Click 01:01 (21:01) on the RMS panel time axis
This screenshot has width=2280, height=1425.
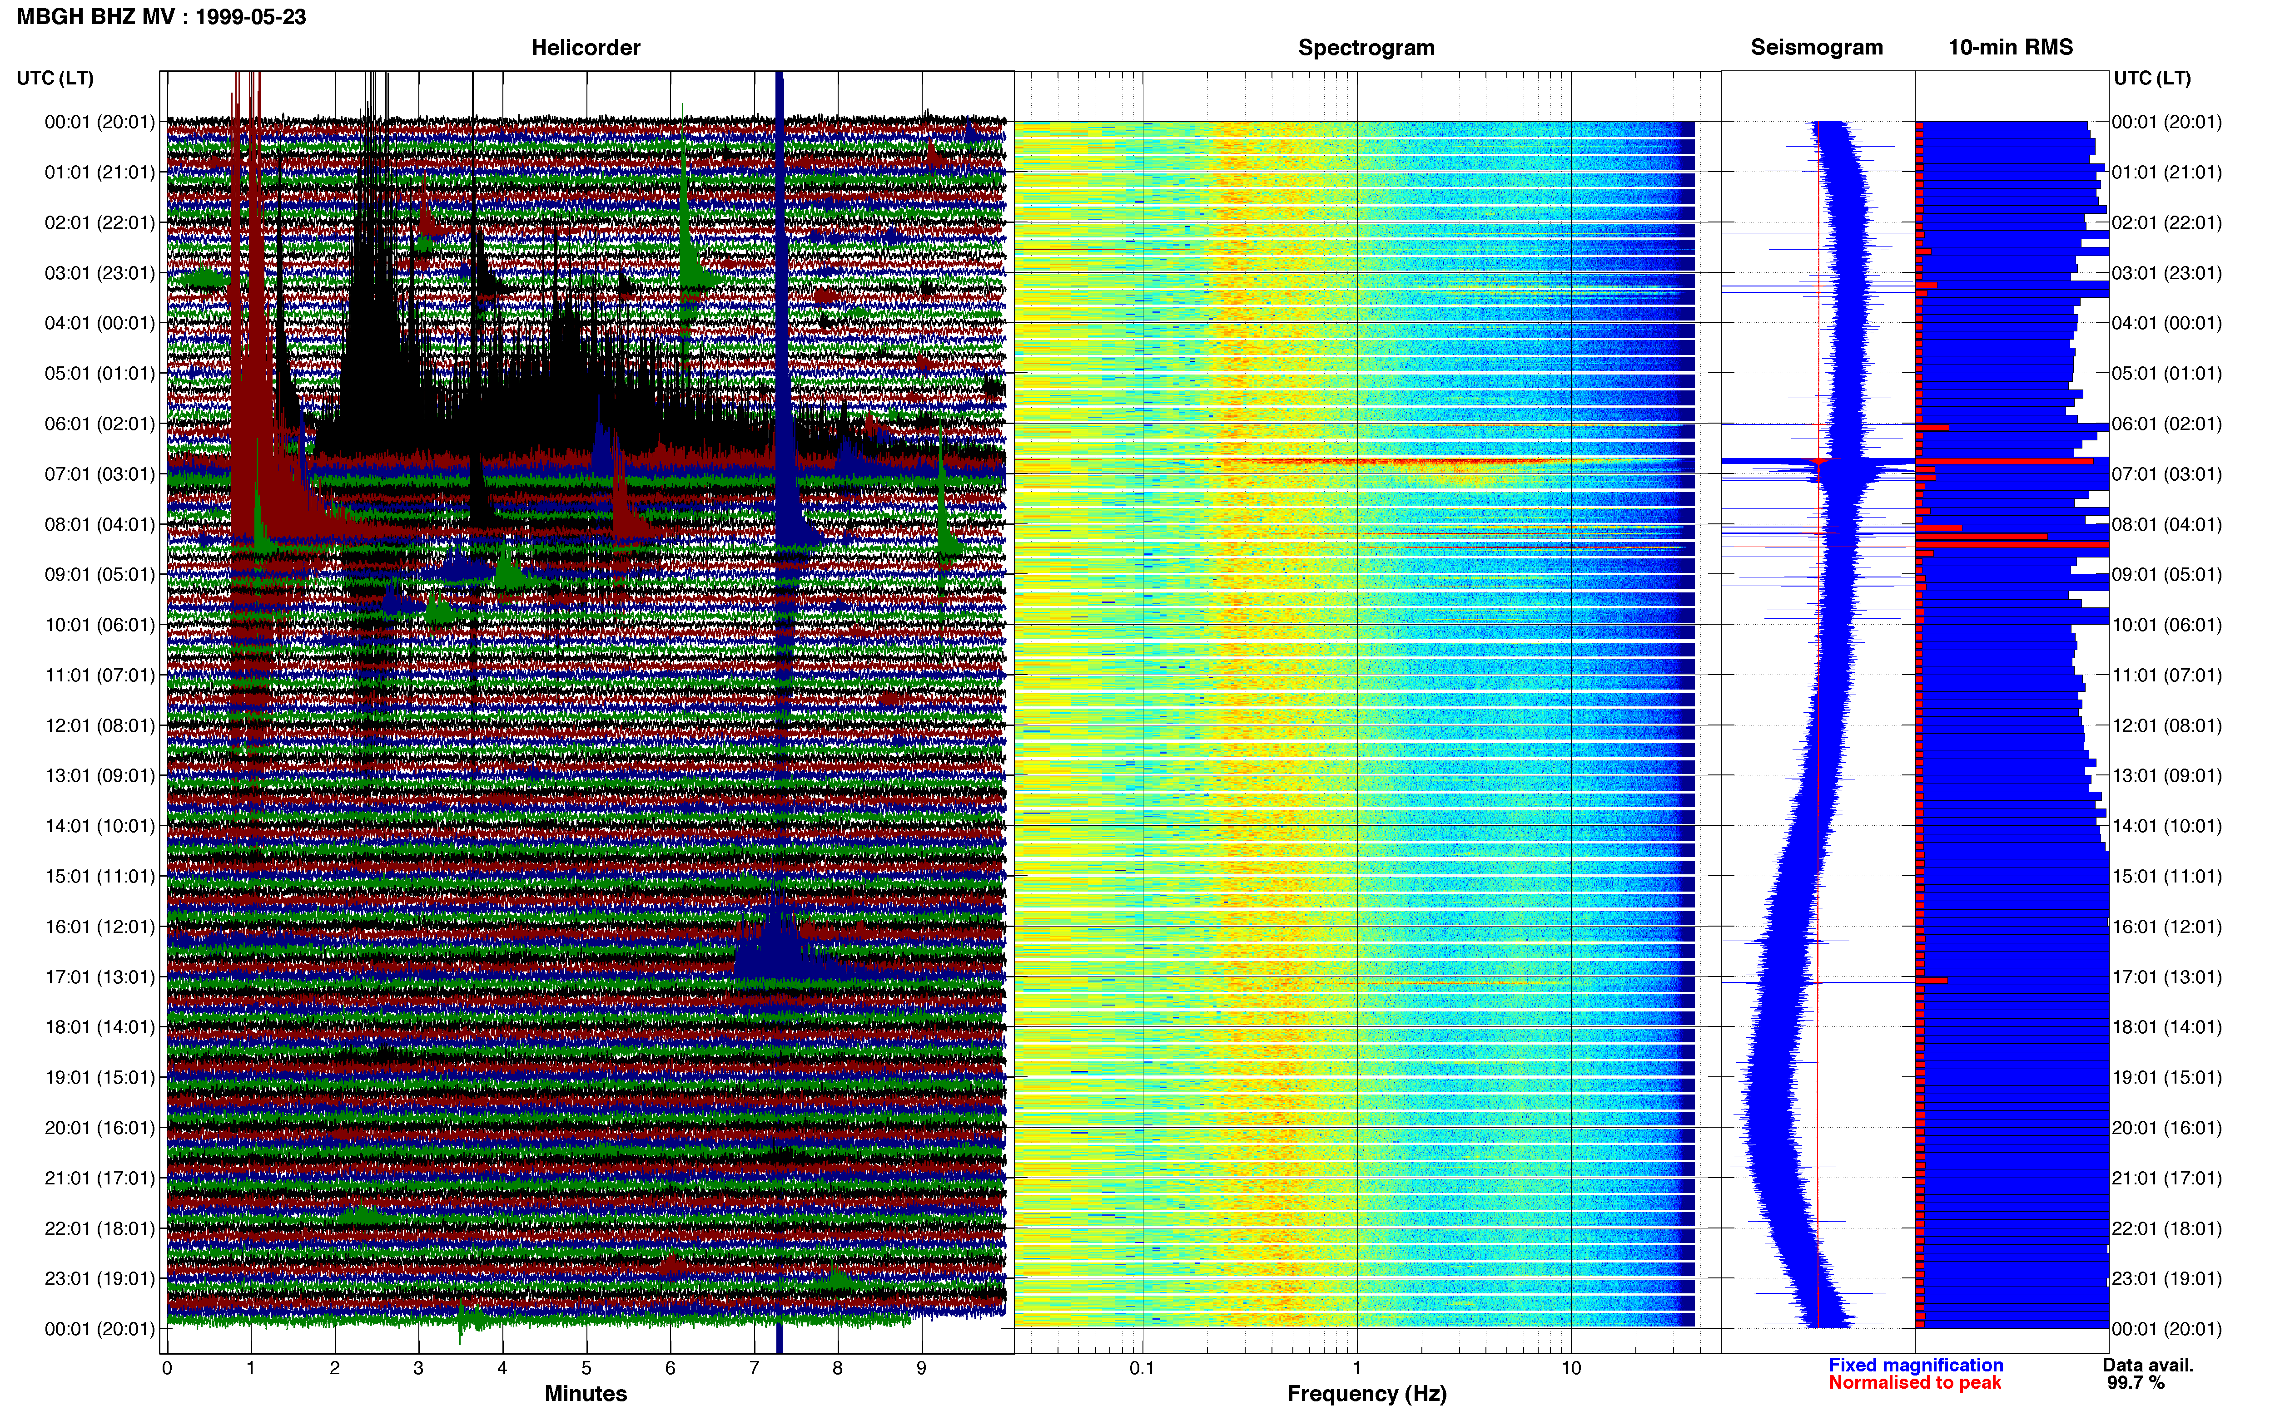click(2167, 173)
